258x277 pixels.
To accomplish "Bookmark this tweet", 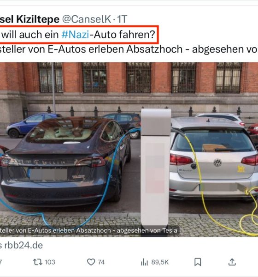I will pos(198,262).
